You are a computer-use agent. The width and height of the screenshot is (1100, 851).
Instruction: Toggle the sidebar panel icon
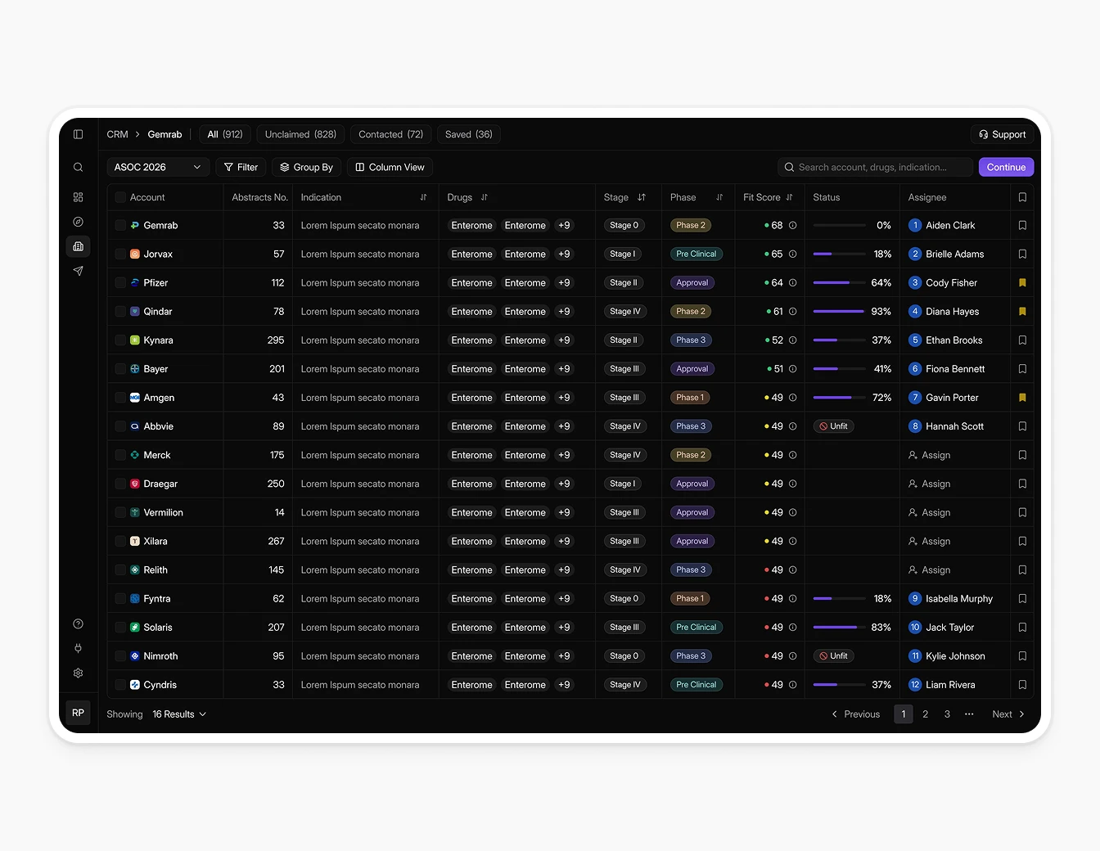[x=79, y=134]
